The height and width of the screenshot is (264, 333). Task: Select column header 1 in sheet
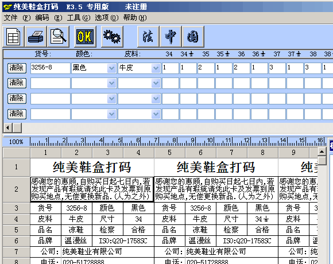point(46,153)
